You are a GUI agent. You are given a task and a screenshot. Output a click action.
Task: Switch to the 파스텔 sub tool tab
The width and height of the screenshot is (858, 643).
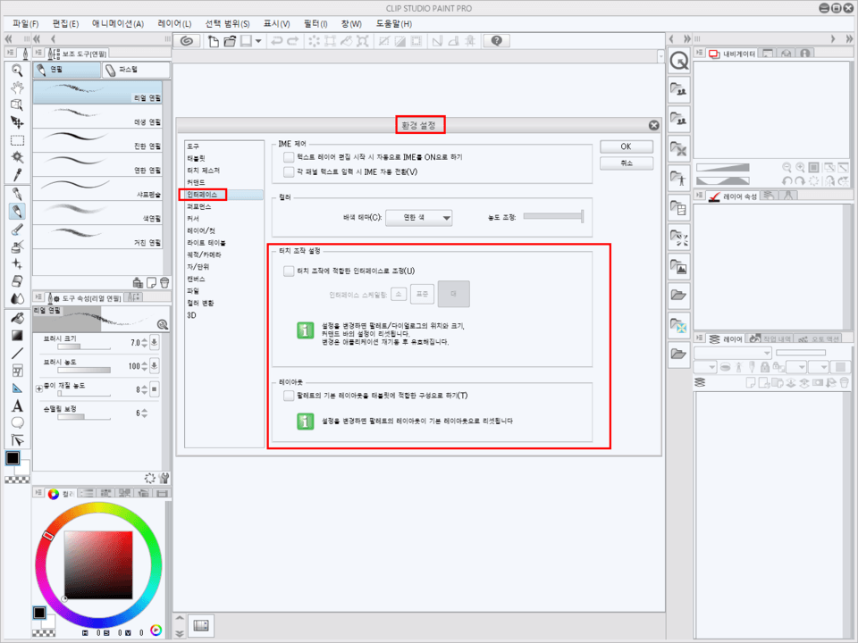coord(136,70)
